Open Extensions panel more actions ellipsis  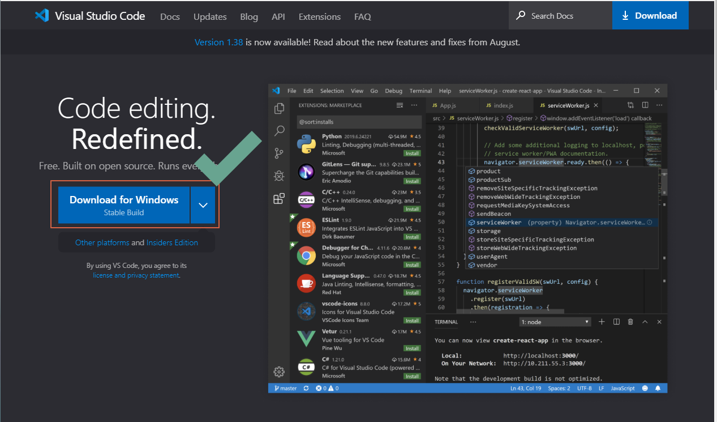click(414, 105)
